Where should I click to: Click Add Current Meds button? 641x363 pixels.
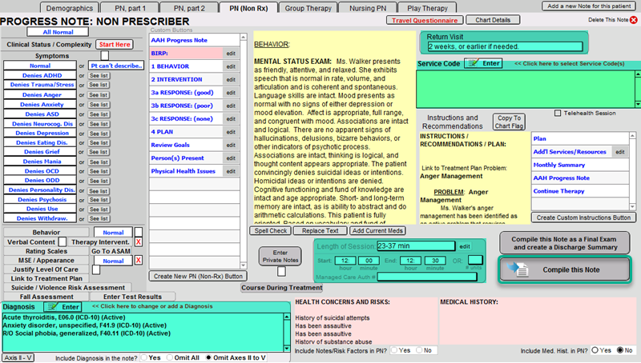click(377, 230)
